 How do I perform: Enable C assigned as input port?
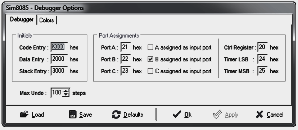point(150,71)
